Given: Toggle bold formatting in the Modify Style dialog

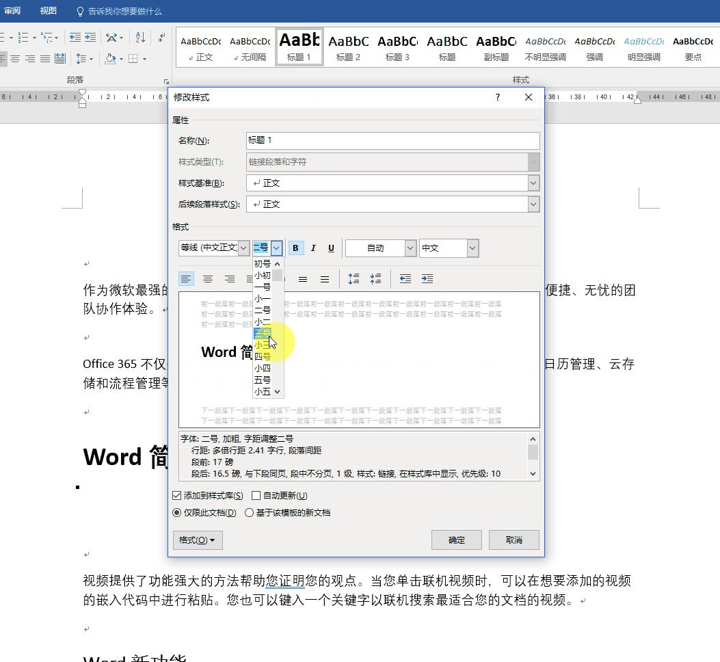Looking at the screenshot, I should (295, 248).
